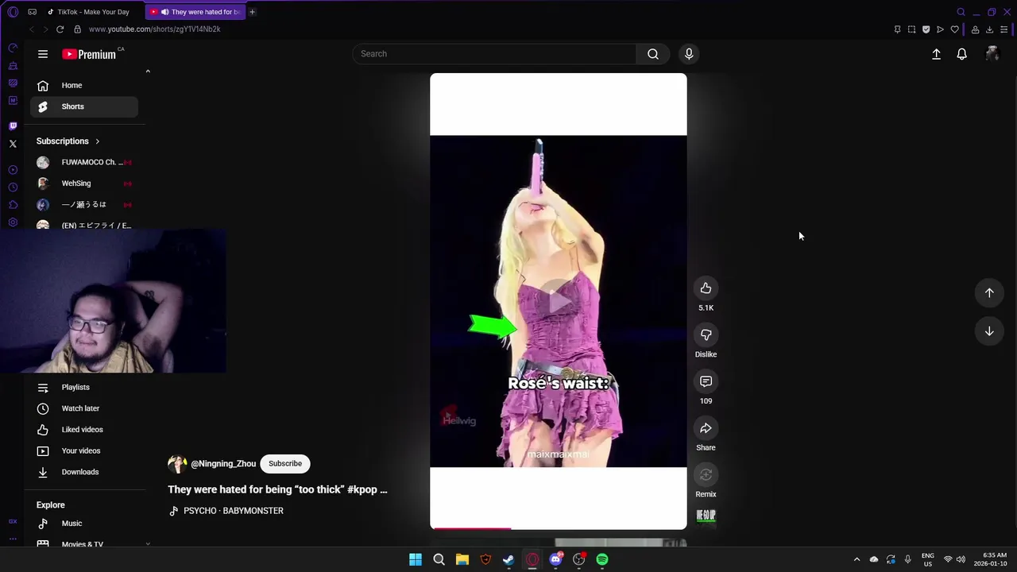
Task: Remix this Short
Action: (x=706, y=475)
